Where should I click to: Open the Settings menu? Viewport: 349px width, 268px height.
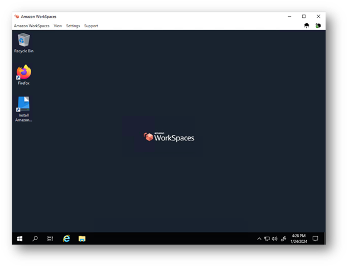(x=73, y=26)
